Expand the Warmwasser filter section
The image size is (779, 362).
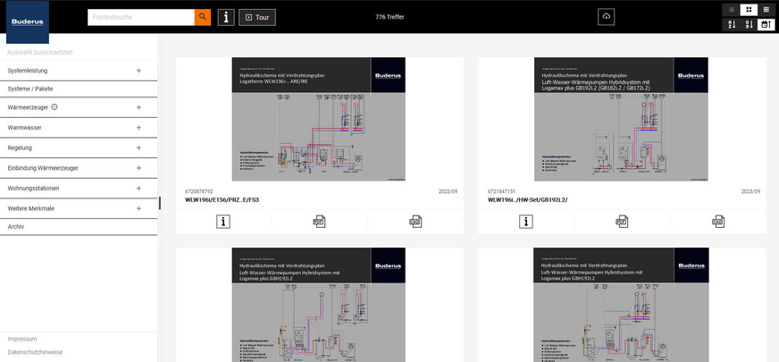coord(138,128)
